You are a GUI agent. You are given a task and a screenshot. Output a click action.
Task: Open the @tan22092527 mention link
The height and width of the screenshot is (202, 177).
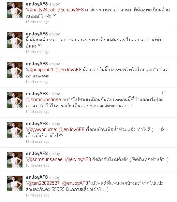point(44,183)
